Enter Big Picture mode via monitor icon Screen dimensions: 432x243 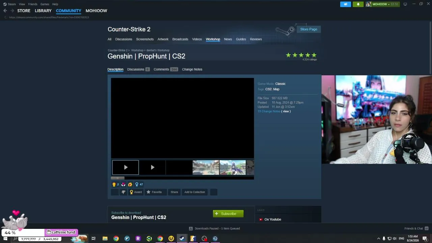(405, 4)
